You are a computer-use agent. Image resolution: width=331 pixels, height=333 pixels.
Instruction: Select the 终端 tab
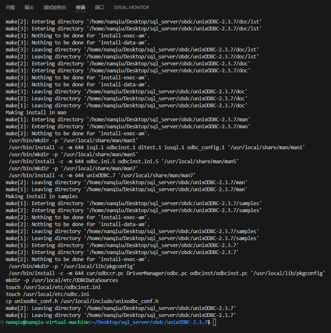point(81,7)
